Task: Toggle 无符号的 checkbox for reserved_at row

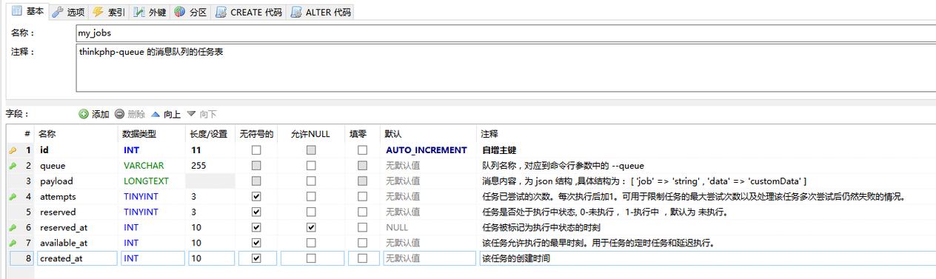Action: (x=256, y=228)
